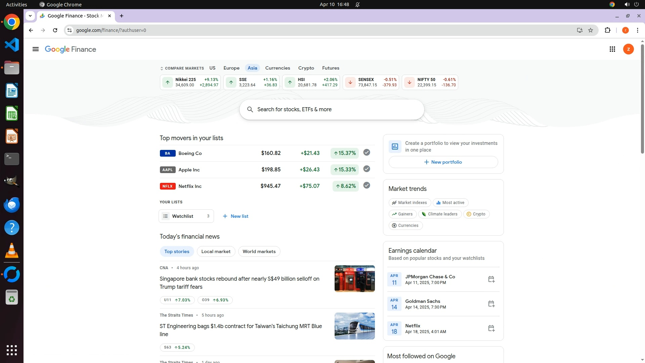Viewport: 645px width, 363px height.
Task: Open the Google apps grid
Action: (612, 49)
